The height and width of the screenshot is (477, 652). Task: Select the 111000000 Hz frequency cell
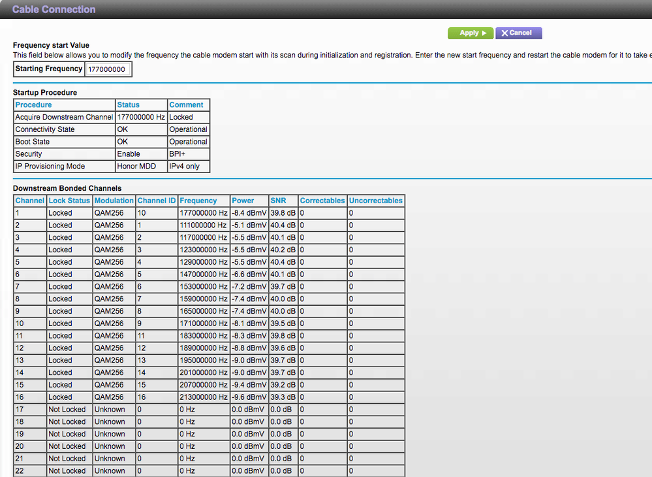coord(203,225)
